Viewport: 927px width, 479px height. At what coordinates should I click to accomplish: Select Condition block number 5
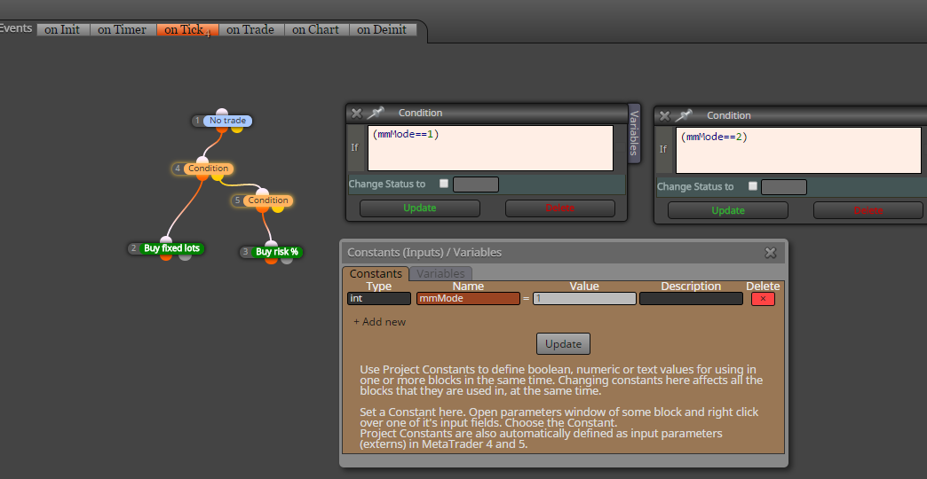coord(268,200)
